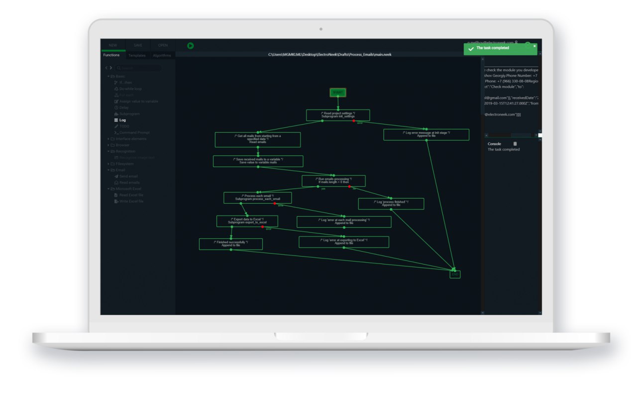Clear the console with the trash icon
The height and width of the screenshot is (404, 637).
coord(515,144)
